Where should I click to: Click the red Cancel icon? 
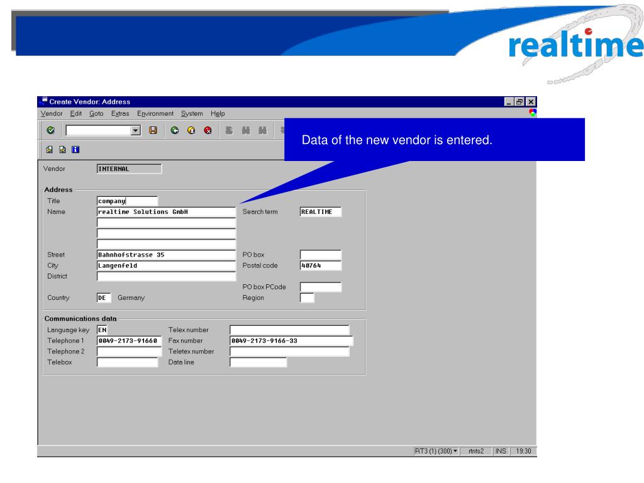click(x=208, y=131)
